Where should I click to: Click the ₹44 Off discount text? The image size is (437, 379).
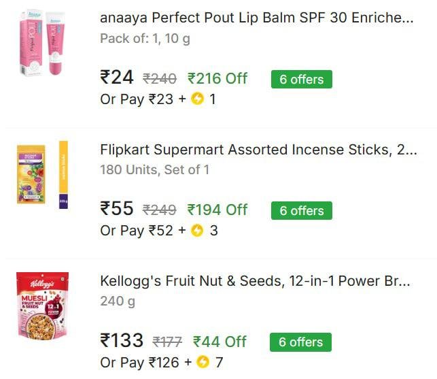tap(220, 341)
